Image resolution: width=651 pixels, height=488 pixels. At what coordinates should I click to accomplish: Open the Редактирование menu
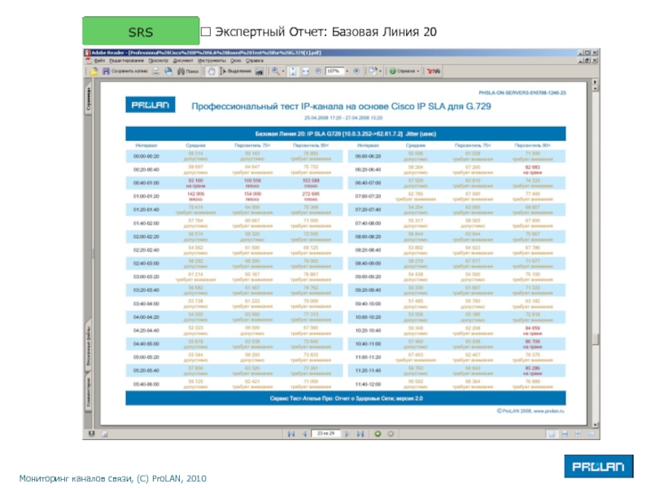tap(127, 60)
